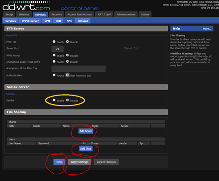219x181 pixels.
Task: Click the User Name column header
Action: click(21, 143)
